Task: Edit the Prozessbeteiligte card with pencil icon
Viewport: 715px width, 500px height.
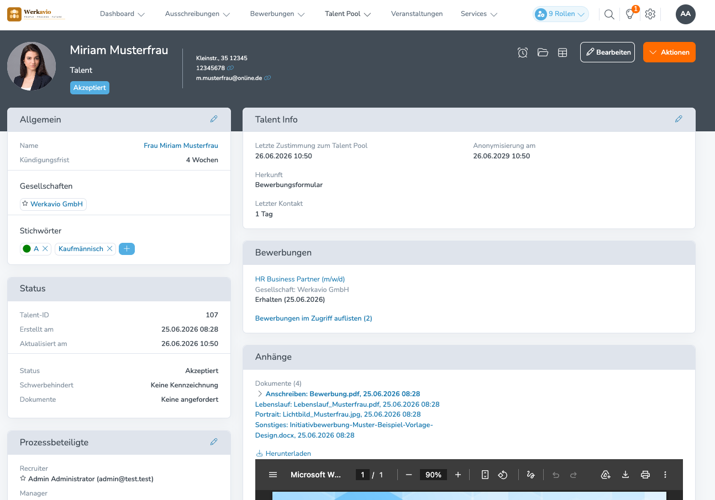Action: tap(214, 442)
